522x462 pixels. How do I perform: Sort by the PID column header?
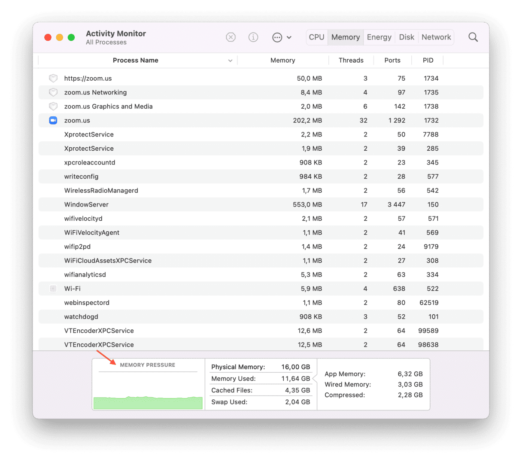(x=428, y=61)
